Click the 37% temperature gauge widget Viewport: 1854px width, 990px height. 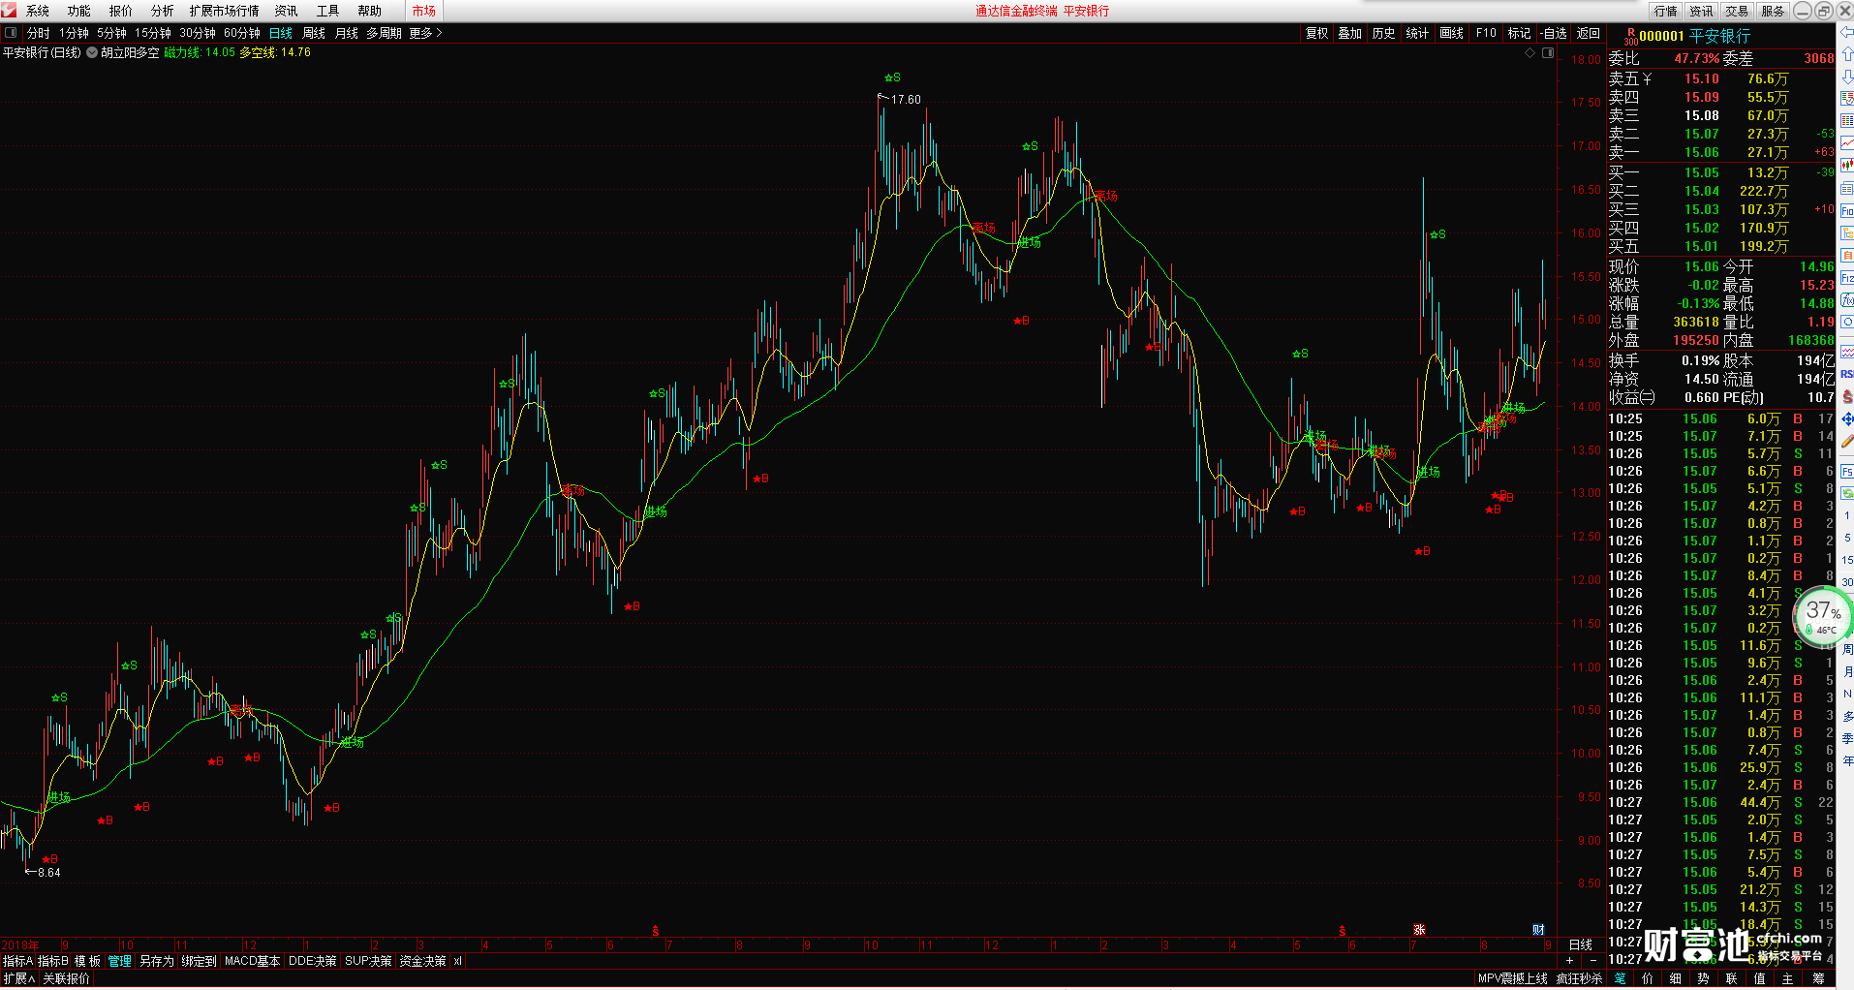pyautogui.click(x=1823, y=615)
